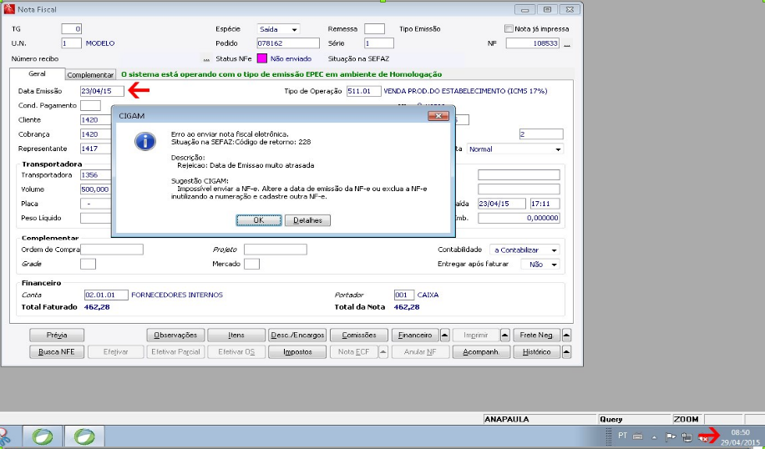
Task: Open the Espécie dropdown showing Saída
Action: [279, 29]
